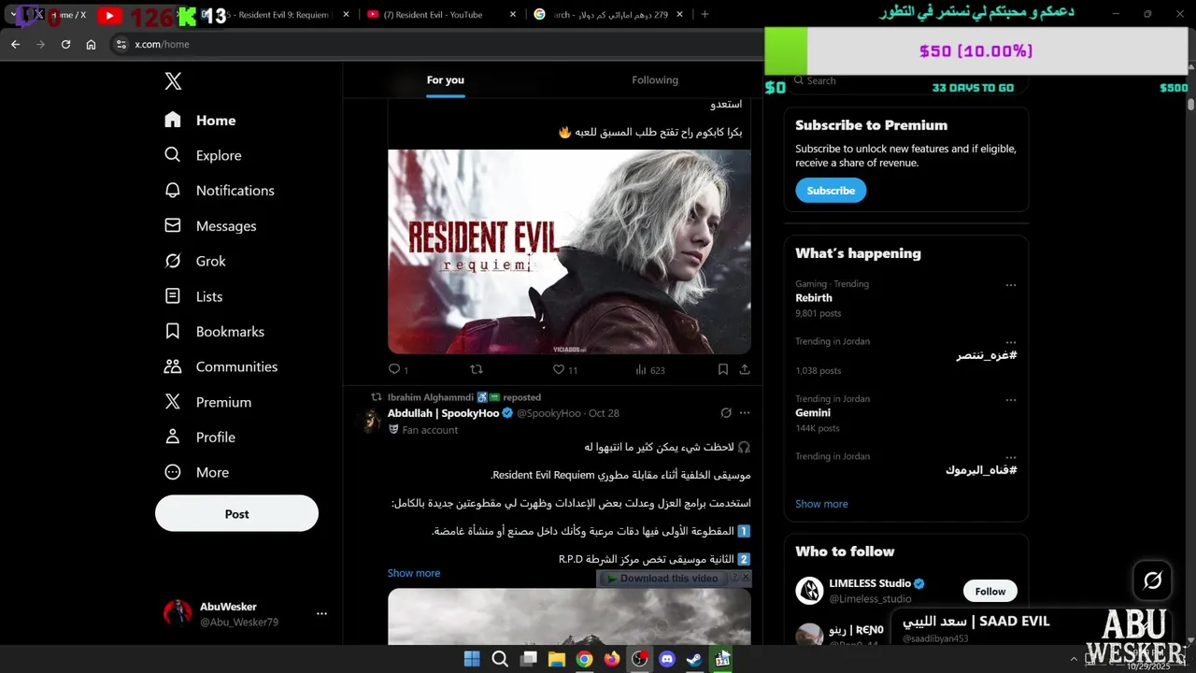Open the Windows Start menu
Screen dimensions: 1196x673
[x=472, y=659]
